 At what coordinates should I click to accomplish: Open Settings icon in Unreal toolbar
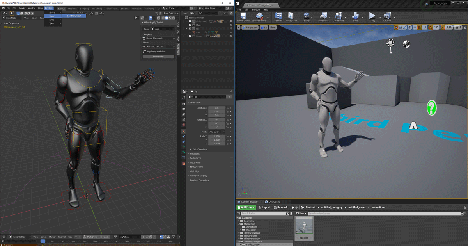tap(307, 16)
